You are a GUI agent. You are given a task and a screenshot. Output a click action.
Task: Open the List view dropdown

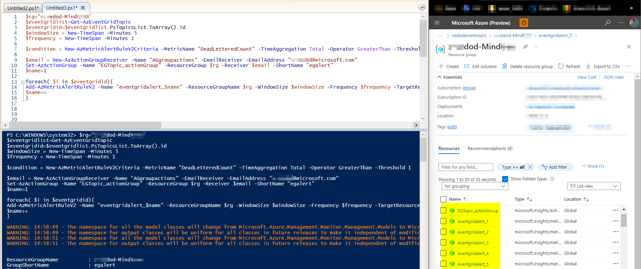coord(594,186)
